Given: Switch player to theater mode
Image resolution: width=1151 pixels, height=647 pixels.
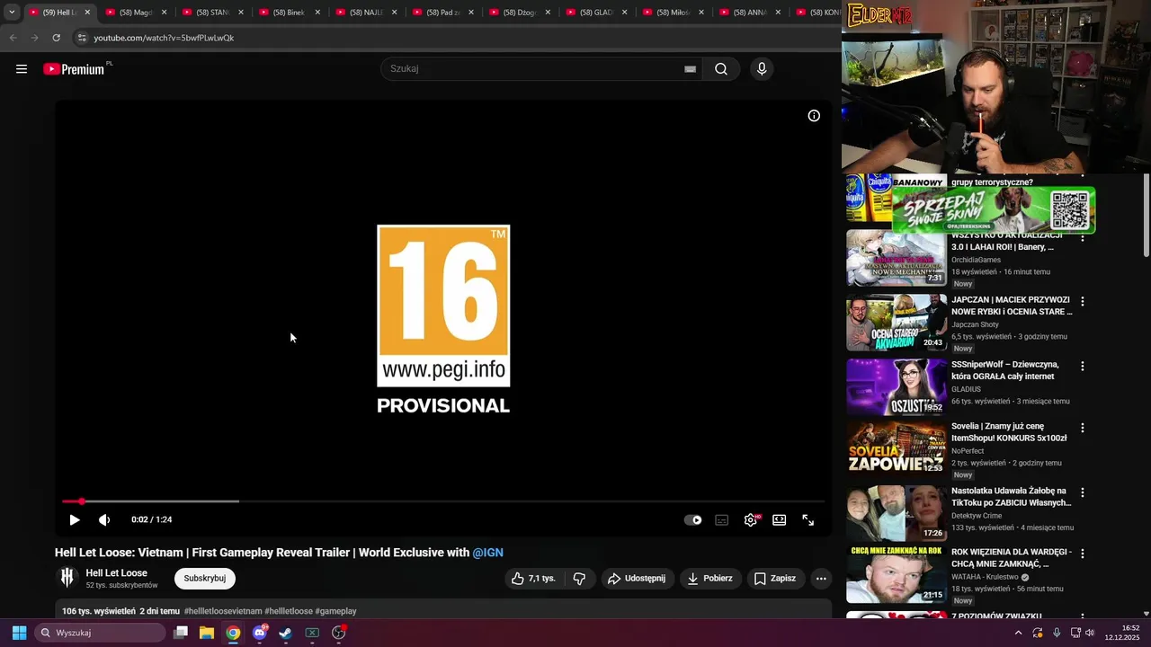Looking at the screenshot, I should [x=780, y=520].
